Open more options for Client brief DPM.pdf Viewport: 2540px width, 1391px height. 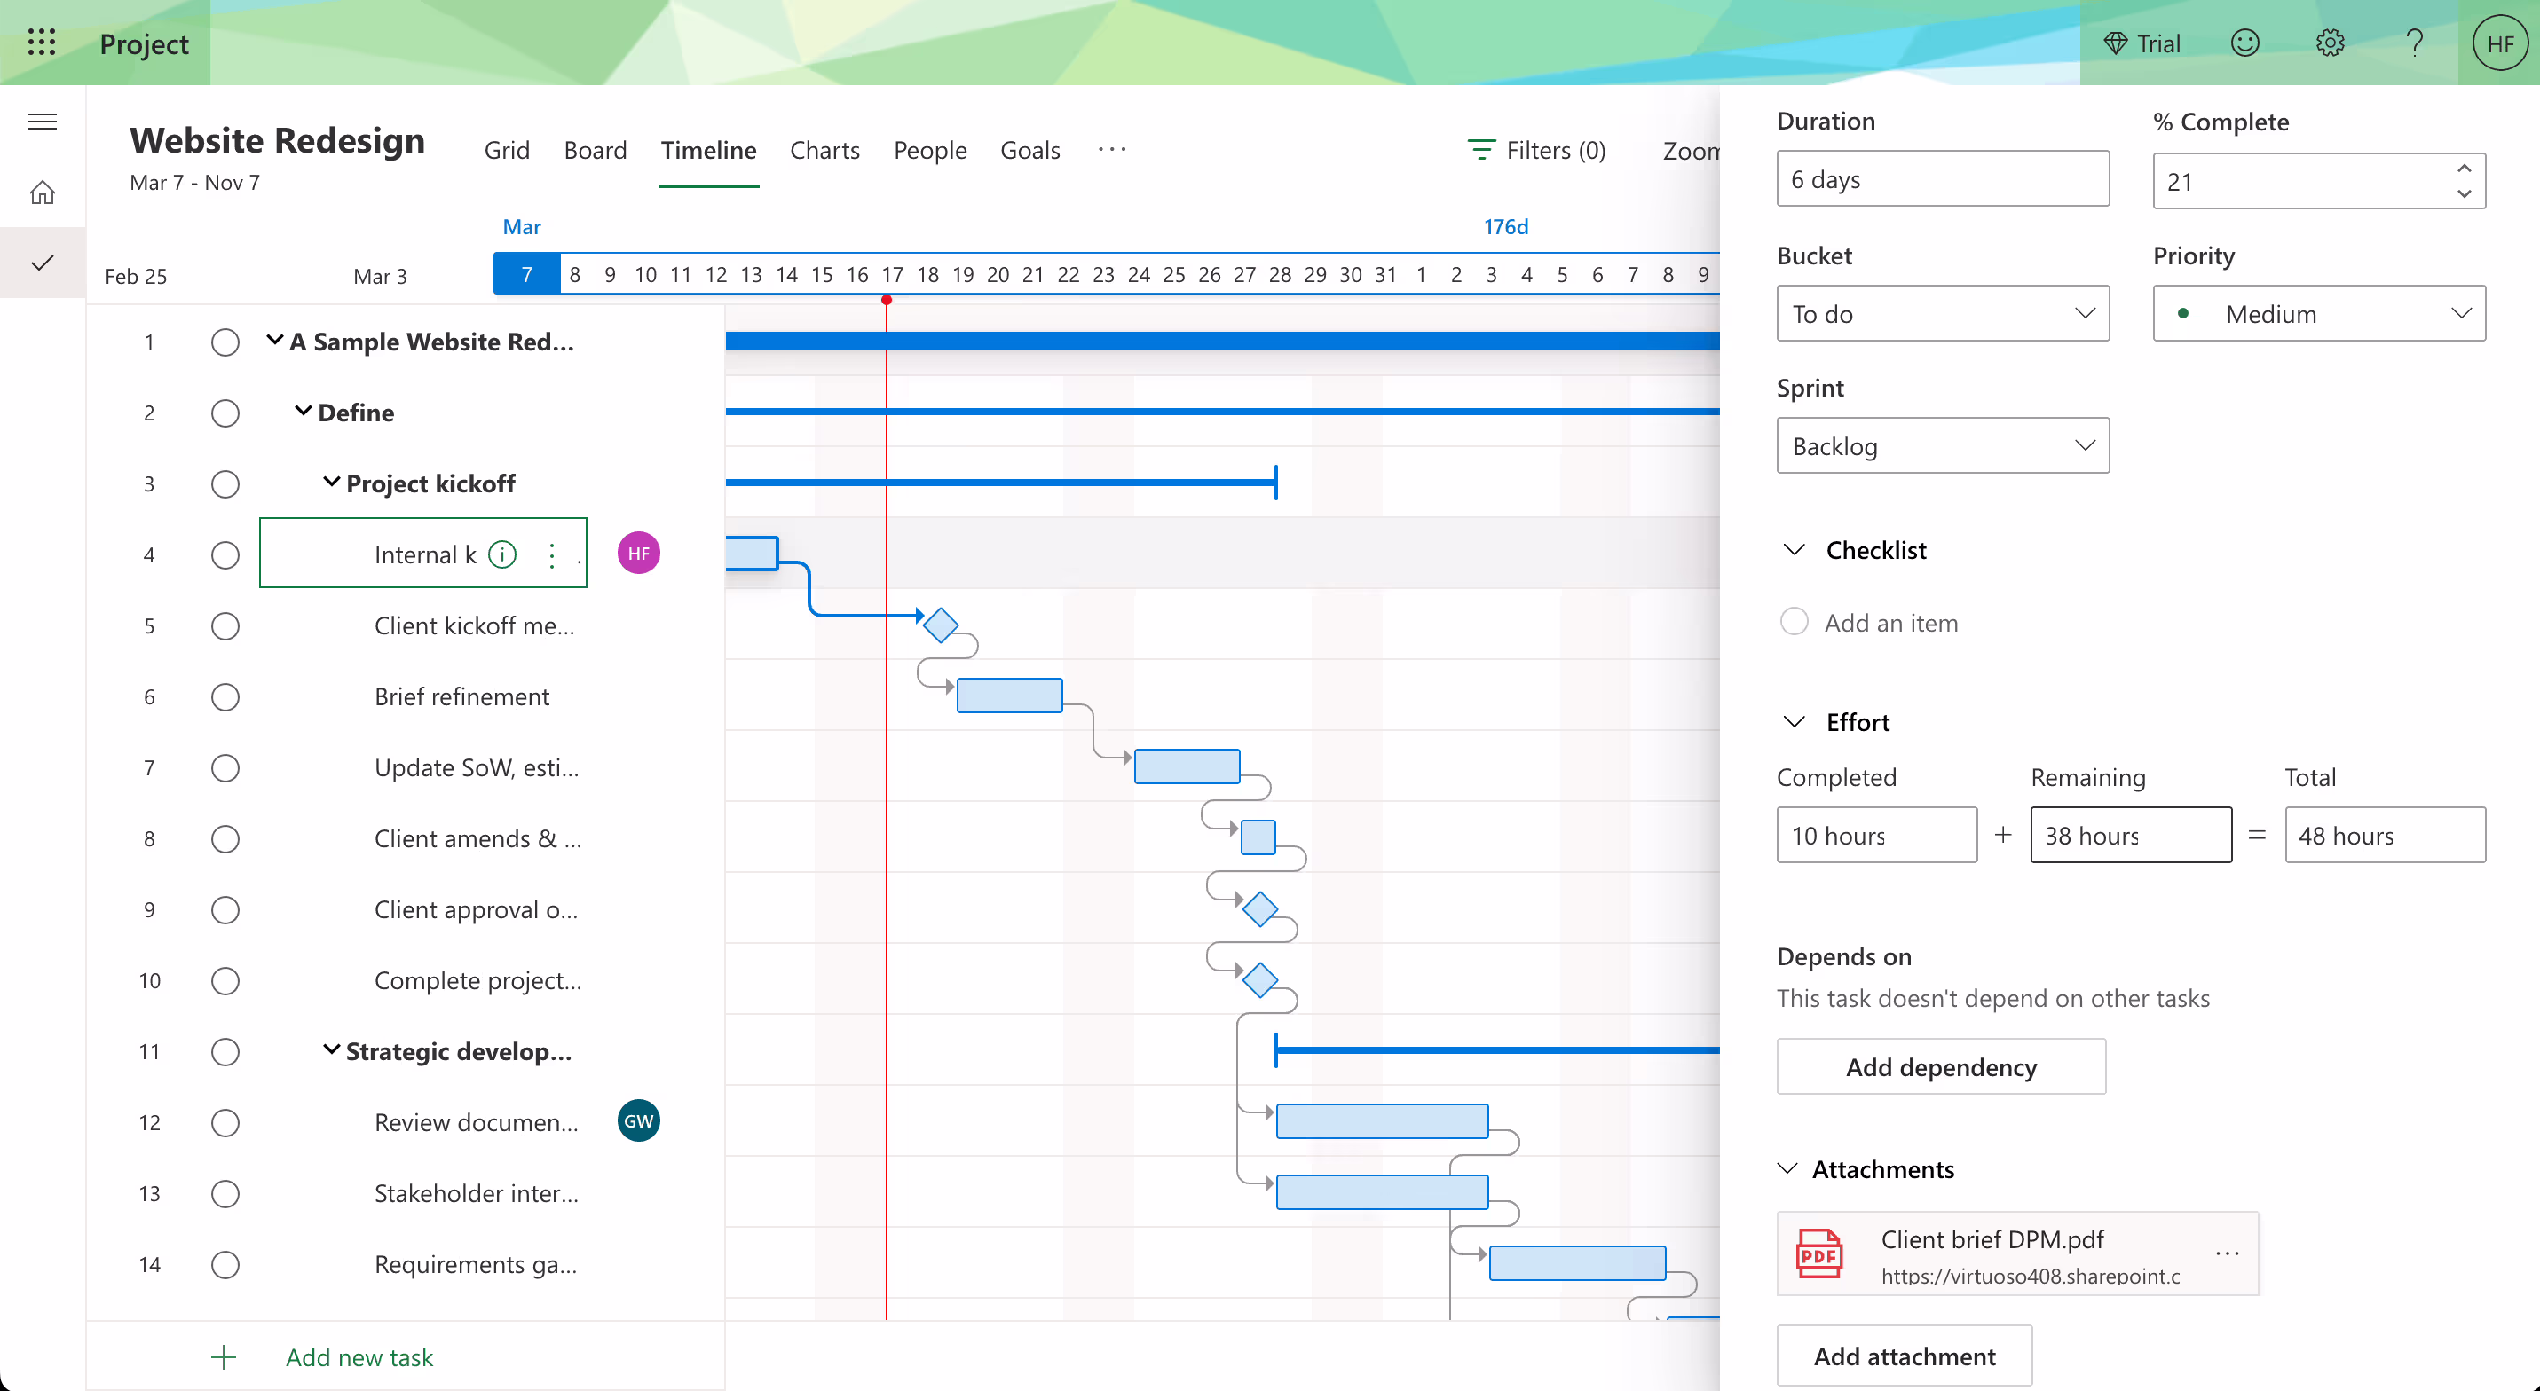(2227, 1253)
